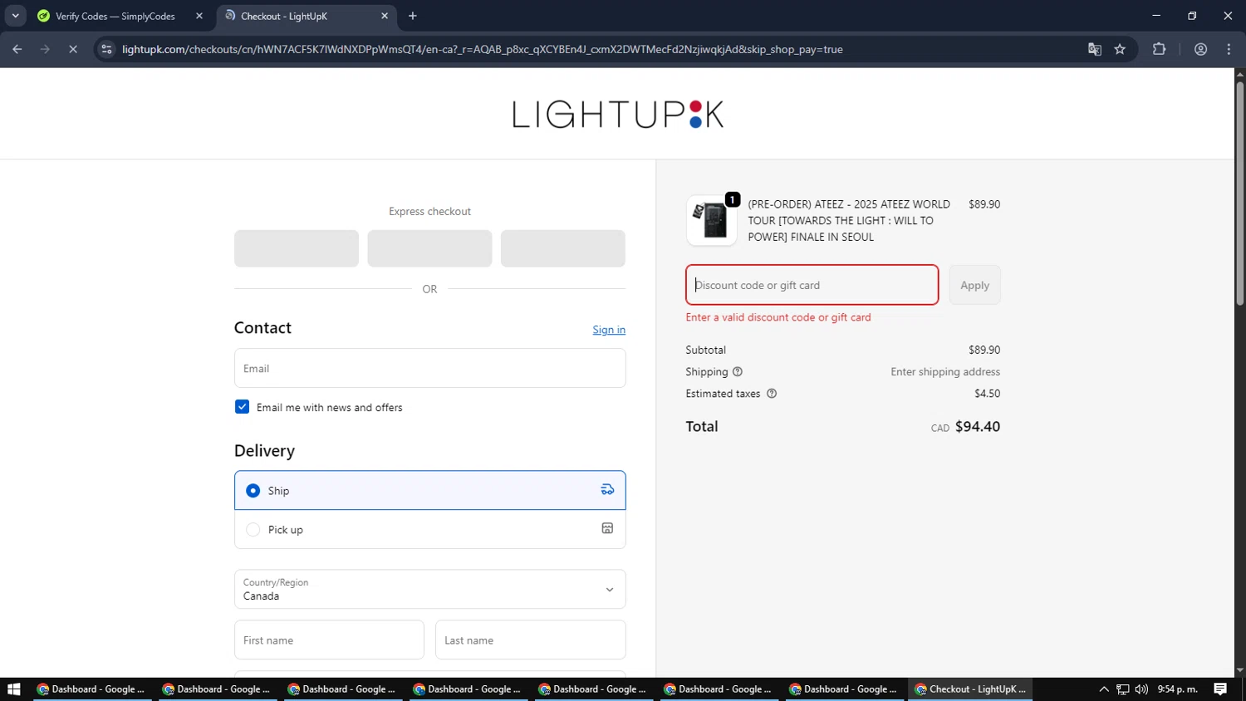Open Checkout - LightUpK taskbar window
Viewport: 1246px width, 701px height.
coord(970,689)
